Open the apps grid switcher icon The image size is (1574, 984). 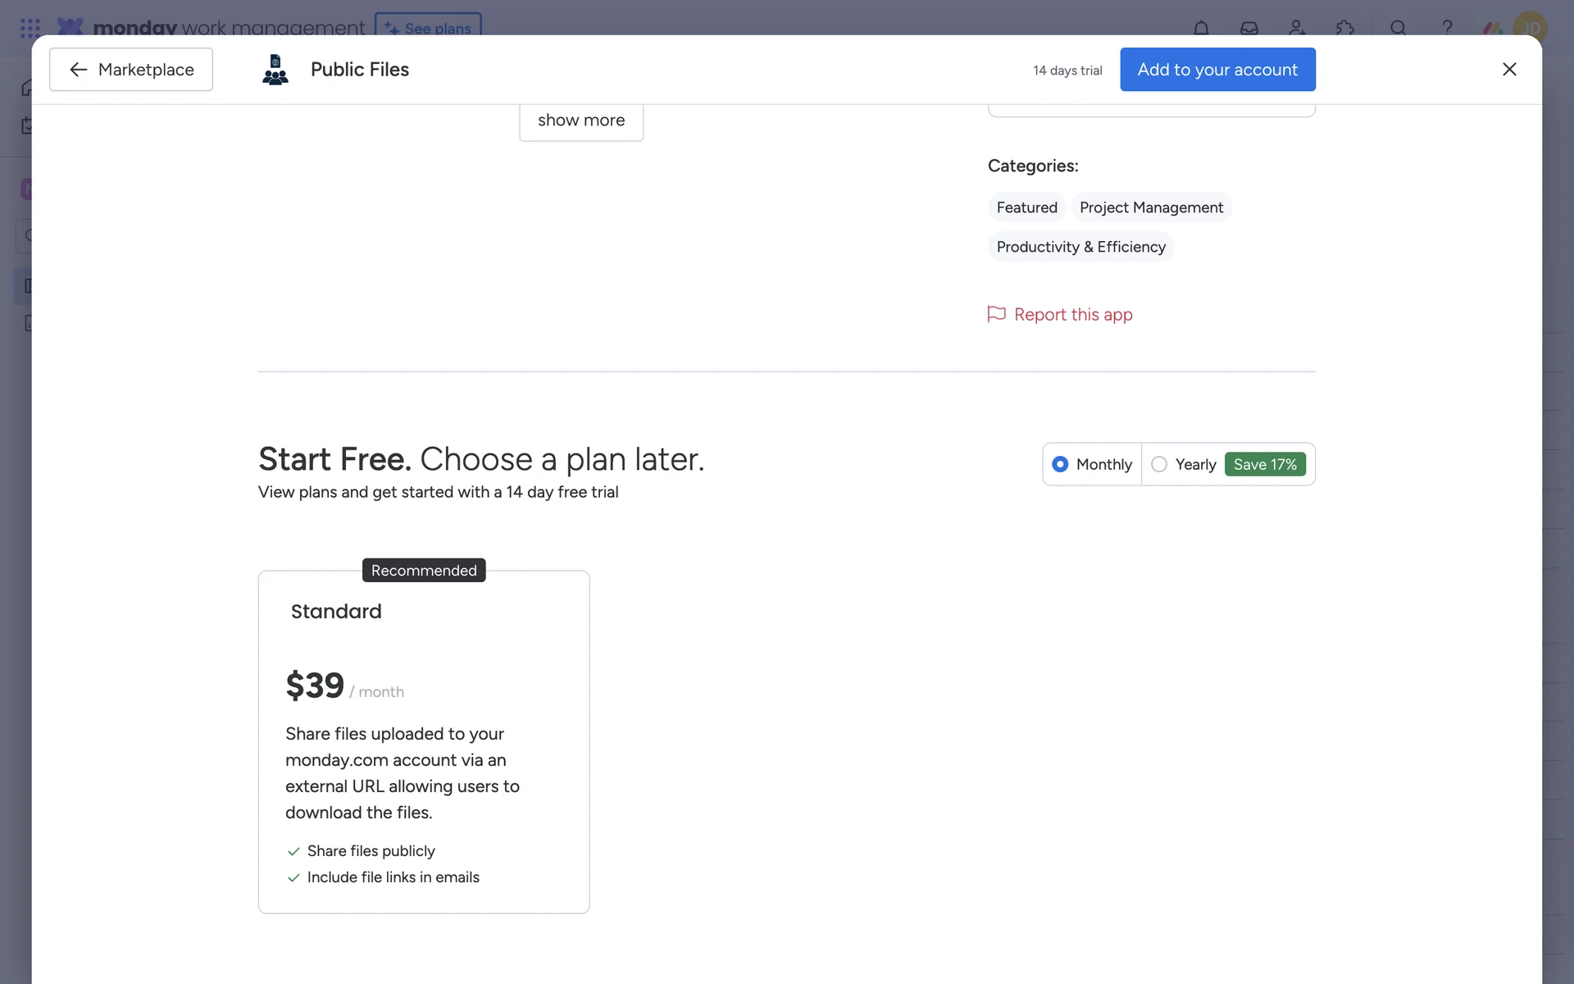pyautogui.click(x=30, y=28)
